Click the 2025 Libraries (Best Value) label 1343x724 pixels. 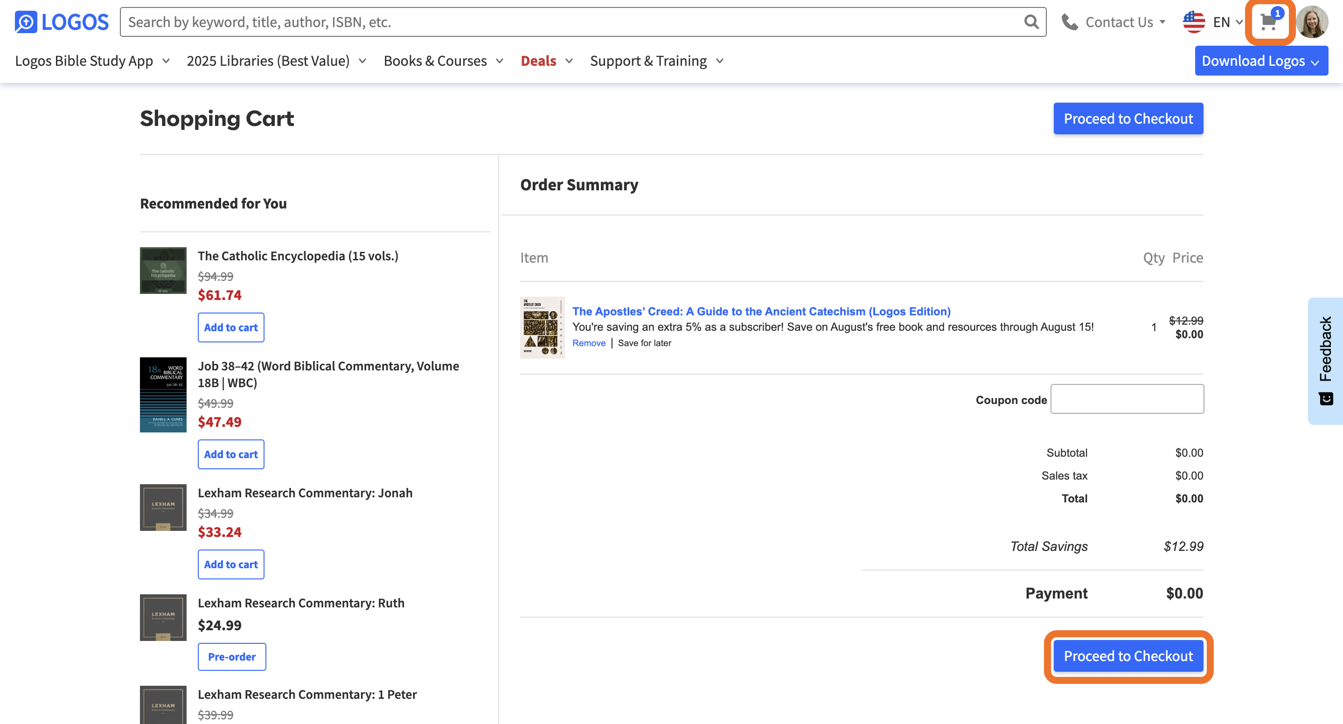click(x=268, y=61)
